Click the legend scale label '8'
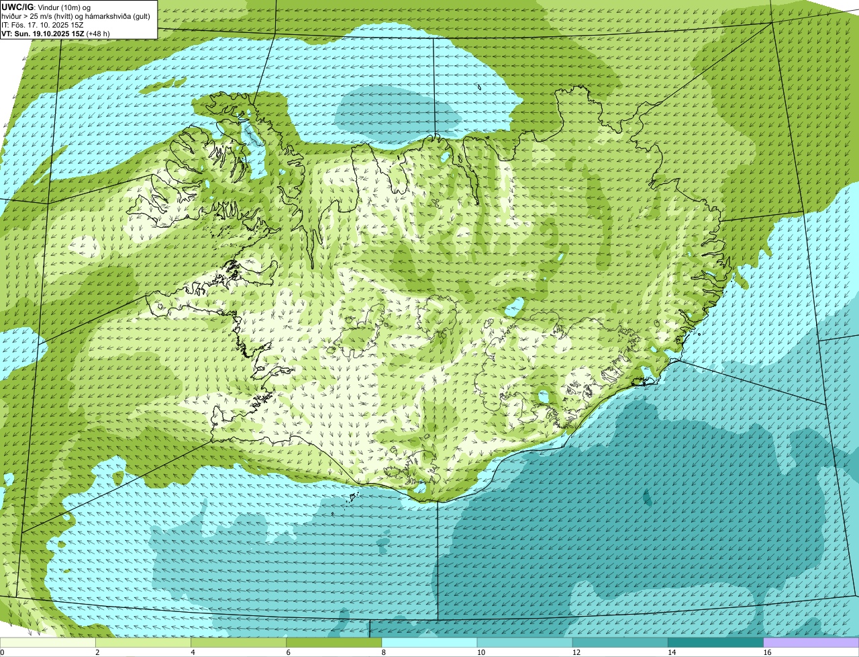Viewport: 859px width, 657px height. (x=383, y=652)
